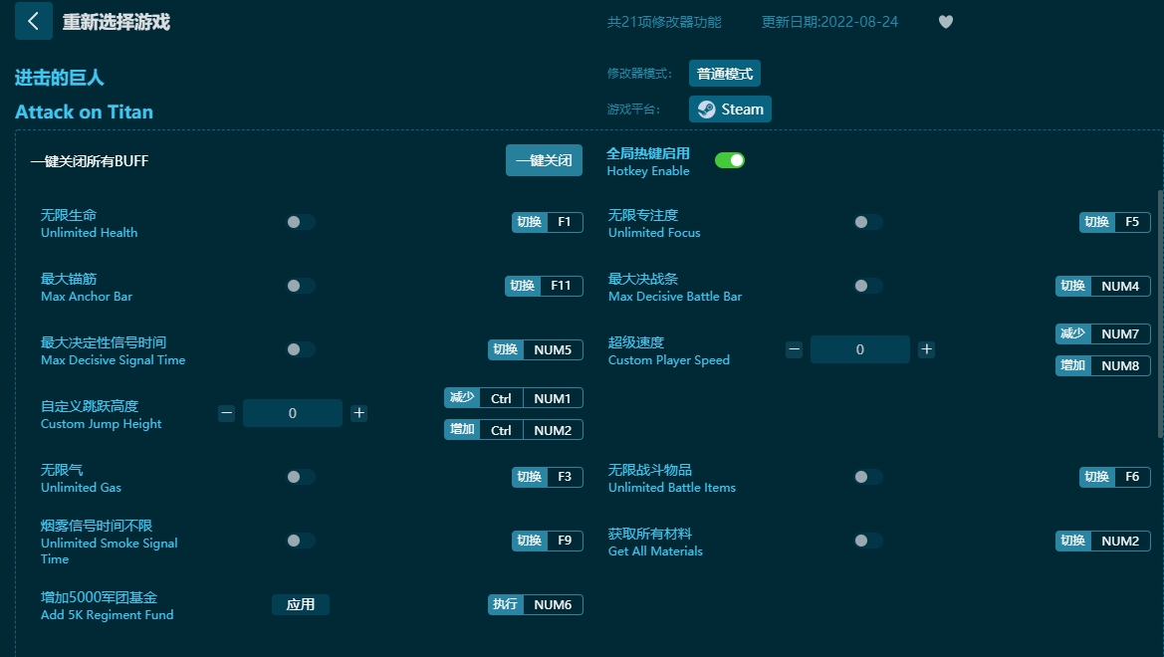Select the normal mode button (普通模式)
This screenshot has width=1164, height=657.
pos(725,74)
